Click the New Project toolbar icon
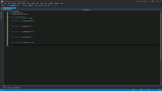This screenshot has width=162, height=91. click(x=8, y=6)
